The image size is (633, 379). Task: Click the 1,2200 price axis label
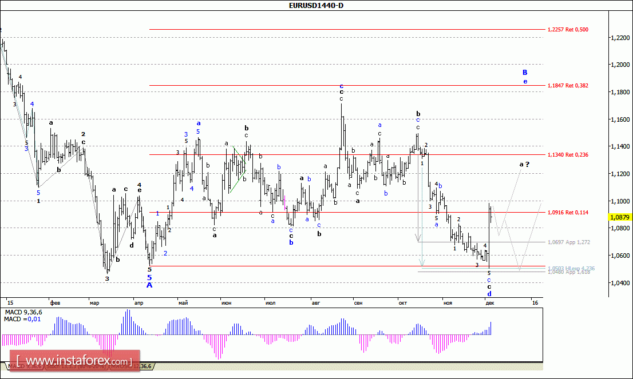[620, 38]
